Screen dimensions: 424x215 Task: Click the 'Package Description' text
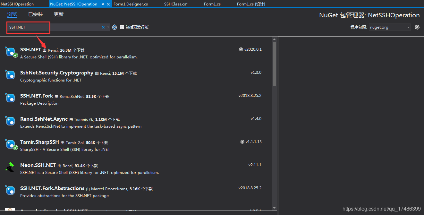click(39, 103)
